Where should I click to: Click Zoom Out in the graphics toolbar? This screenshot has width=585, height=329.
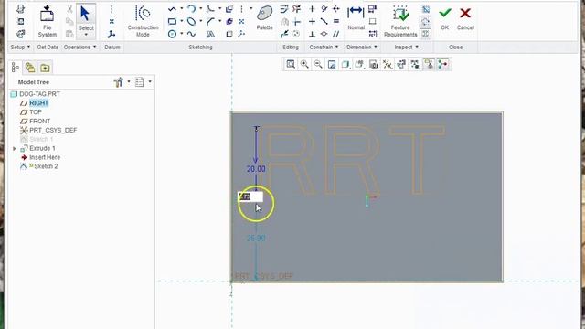(x=318, y=64)
